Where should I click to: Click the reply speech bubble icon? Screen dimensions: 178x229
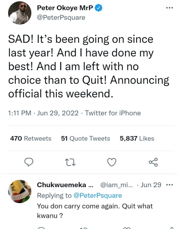click(29, 162)
